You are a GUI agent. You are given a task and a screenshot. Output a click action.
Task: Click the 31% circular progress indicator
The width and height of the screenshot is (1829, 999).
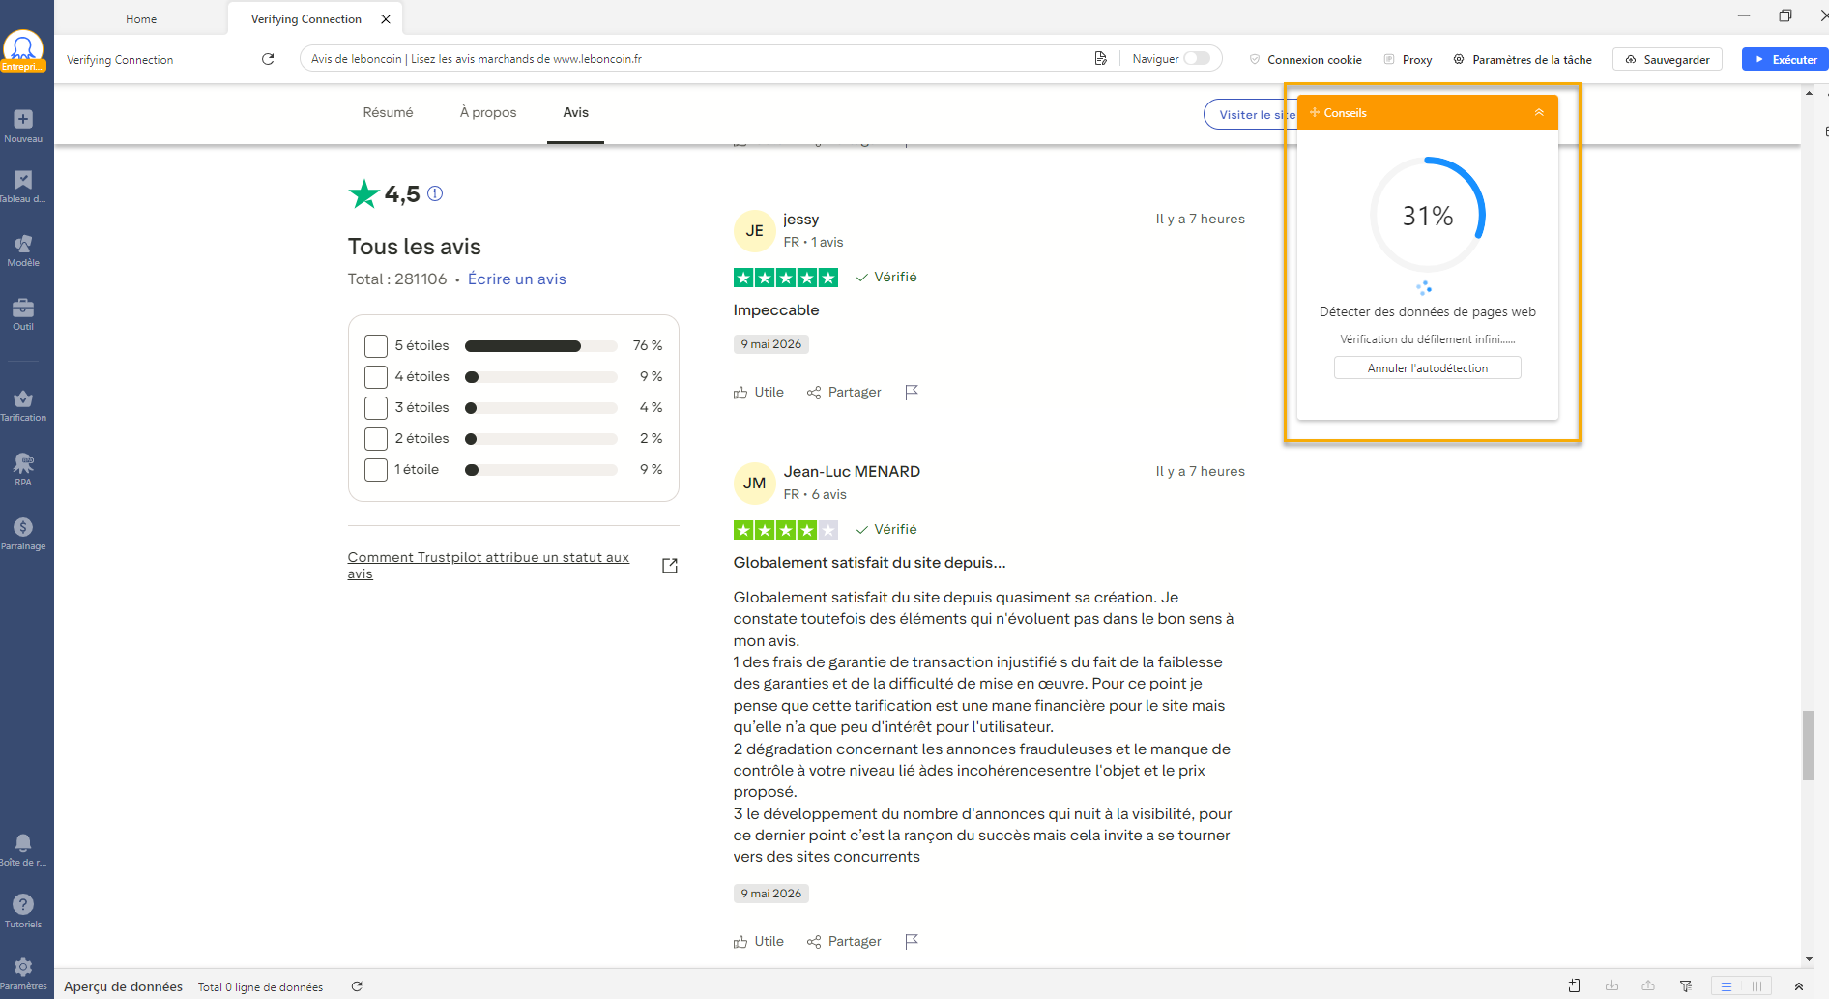(1428, 215)
